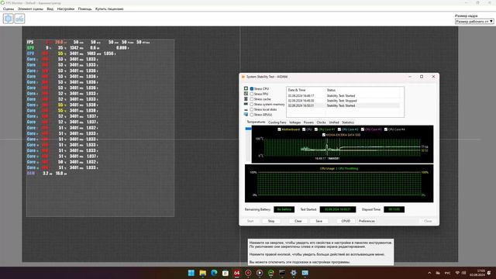The image size is (496, 279).
Task: Open File Explorer from the taskbar
Action: [203, 273]
